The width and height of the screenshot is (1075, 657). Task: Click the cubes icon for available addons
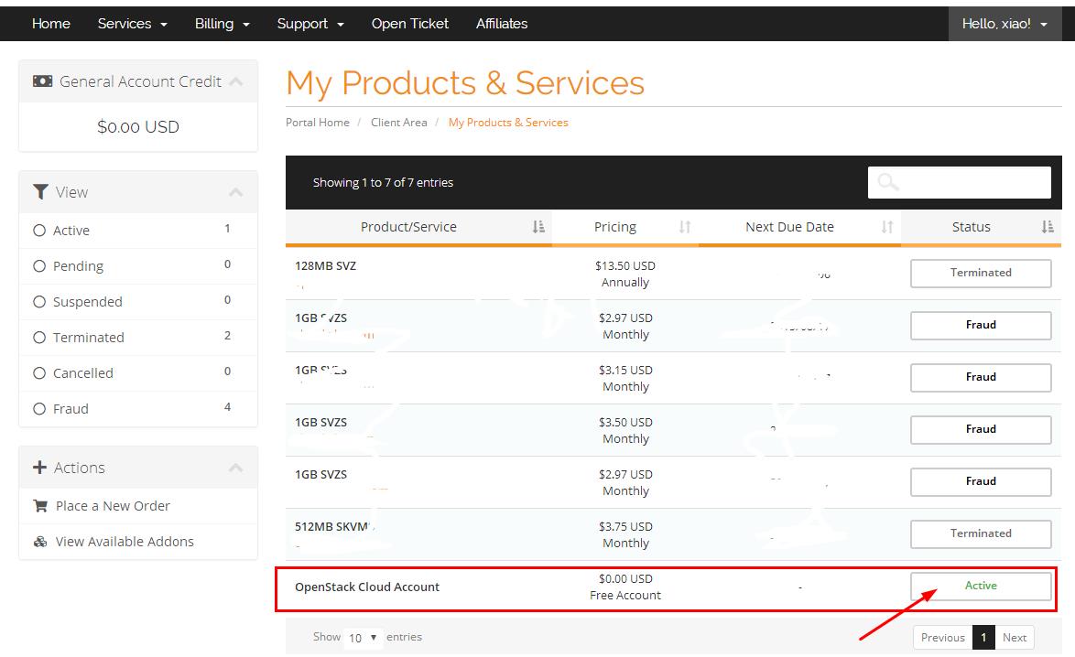coord(40,541)
